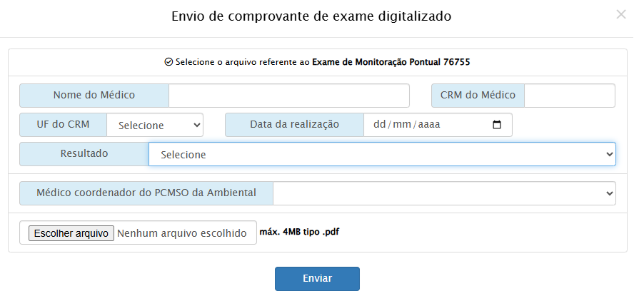Click the UF do CRM label
This screenshot has width=634, height=296.
[64, 124]
